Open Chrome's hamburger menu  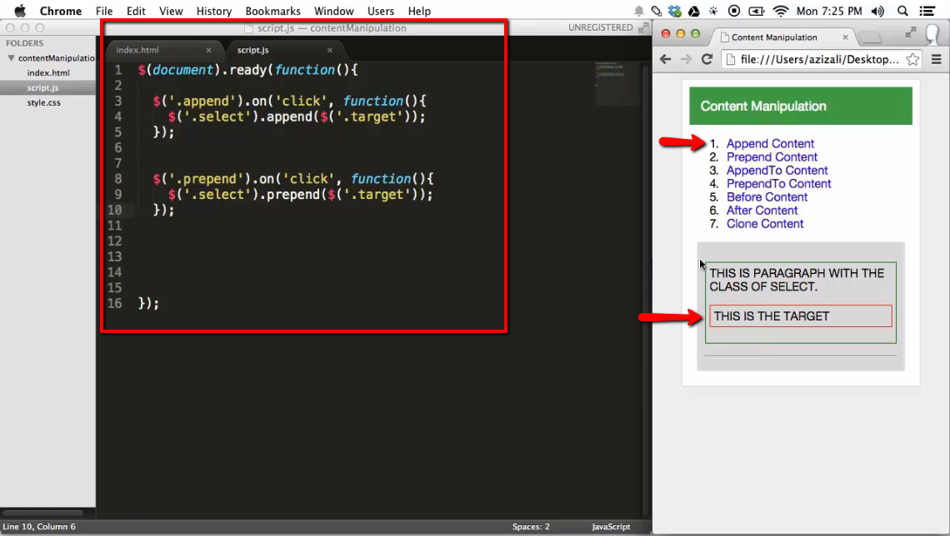937,60
